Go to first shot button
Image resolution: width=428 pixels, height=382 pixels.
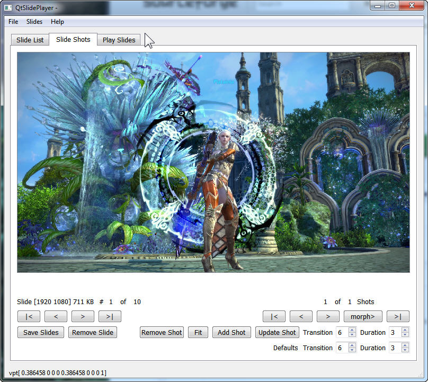[274, 316]
